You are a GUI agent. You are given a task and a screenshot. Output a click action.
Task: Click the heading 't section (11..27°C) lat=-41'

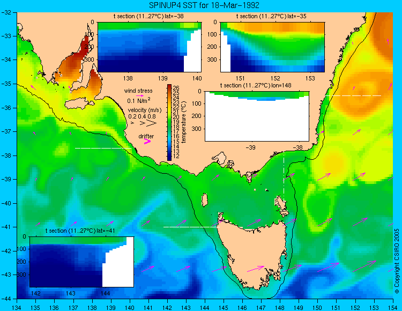[80, 231]
